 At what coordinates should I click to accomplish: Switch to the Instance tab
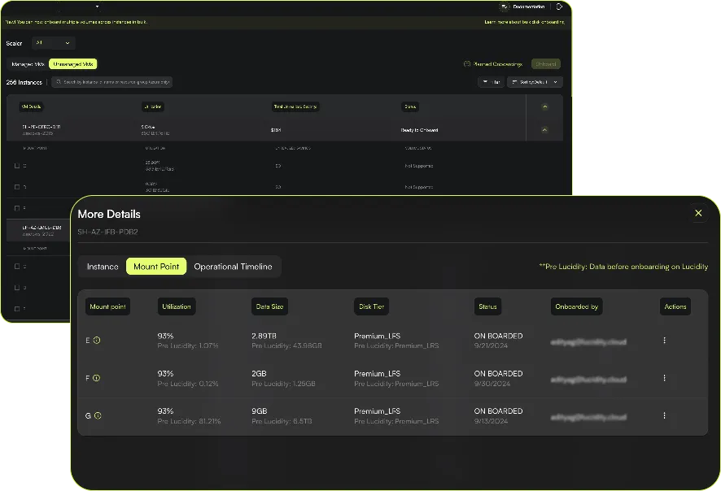pyautogui.click(x=103, y=267)
